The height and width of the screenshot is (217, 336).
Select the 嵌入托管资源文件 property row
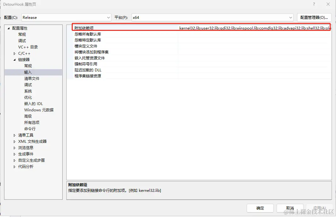pos(202,58)
